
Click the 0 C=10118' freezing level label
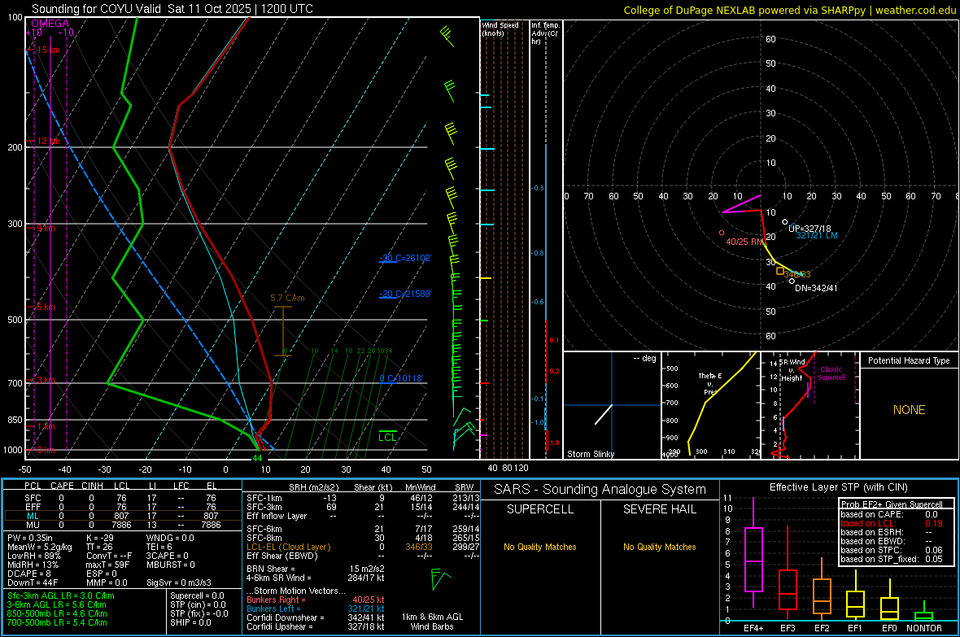(x=401, y=378)
